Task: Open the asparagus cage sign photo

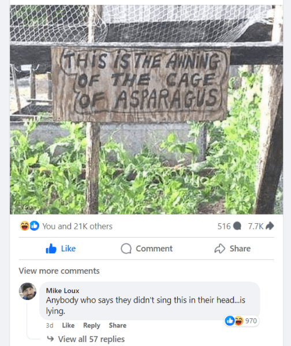Action: tap(146, 110)
